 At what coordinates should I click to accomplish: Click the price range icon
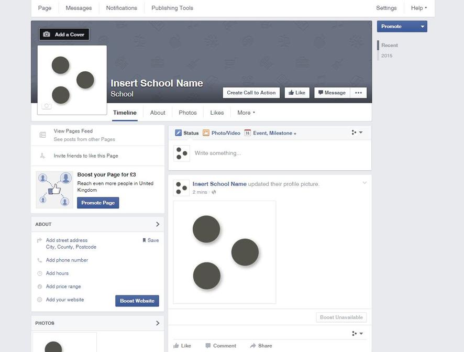click(x=40, y=287)
